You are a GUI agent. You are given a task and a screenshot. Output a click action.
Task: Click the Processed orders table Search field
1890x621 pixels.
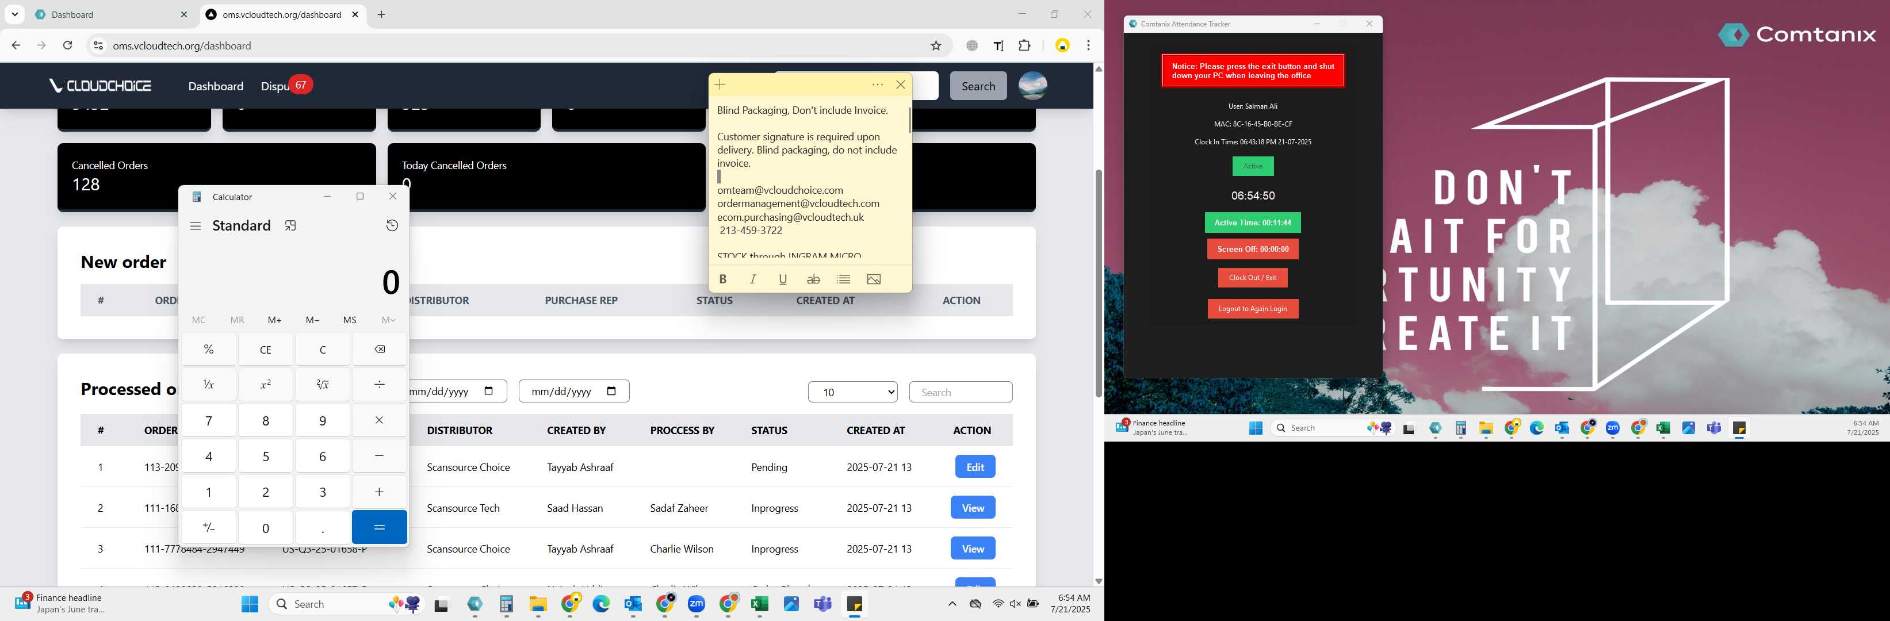point(961,392)
